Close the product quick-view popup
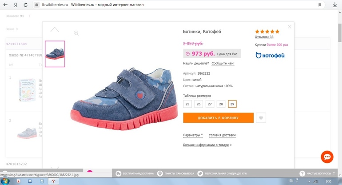 290,27
